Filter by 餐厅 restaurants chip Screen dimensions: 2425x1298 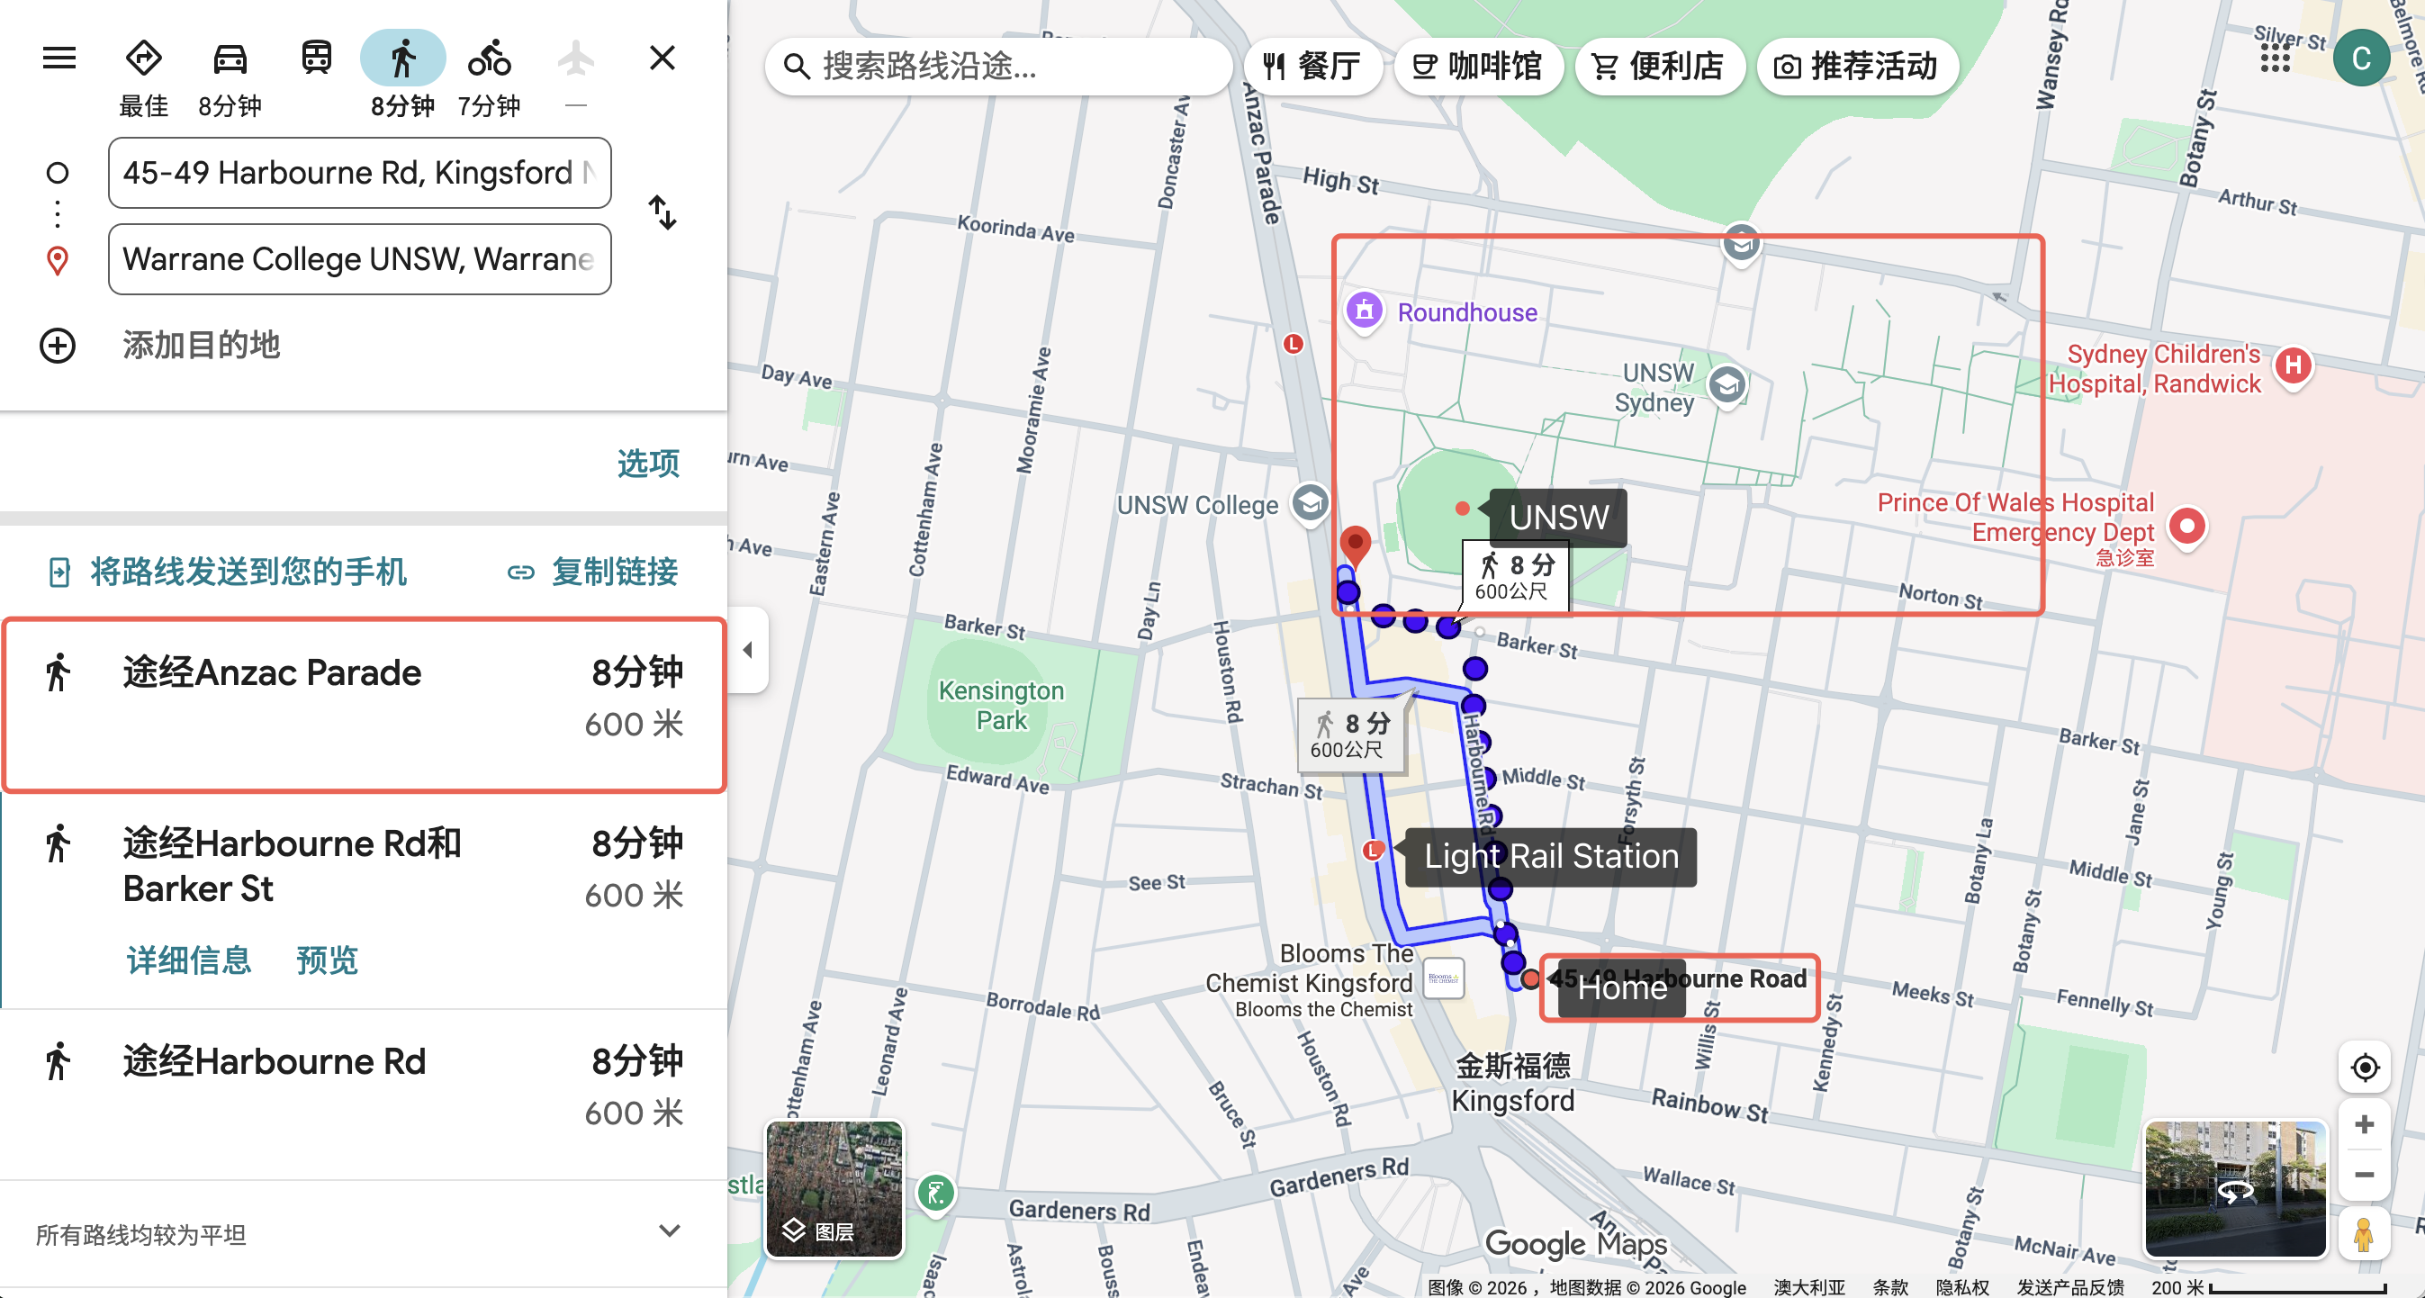coord(1312,67)
